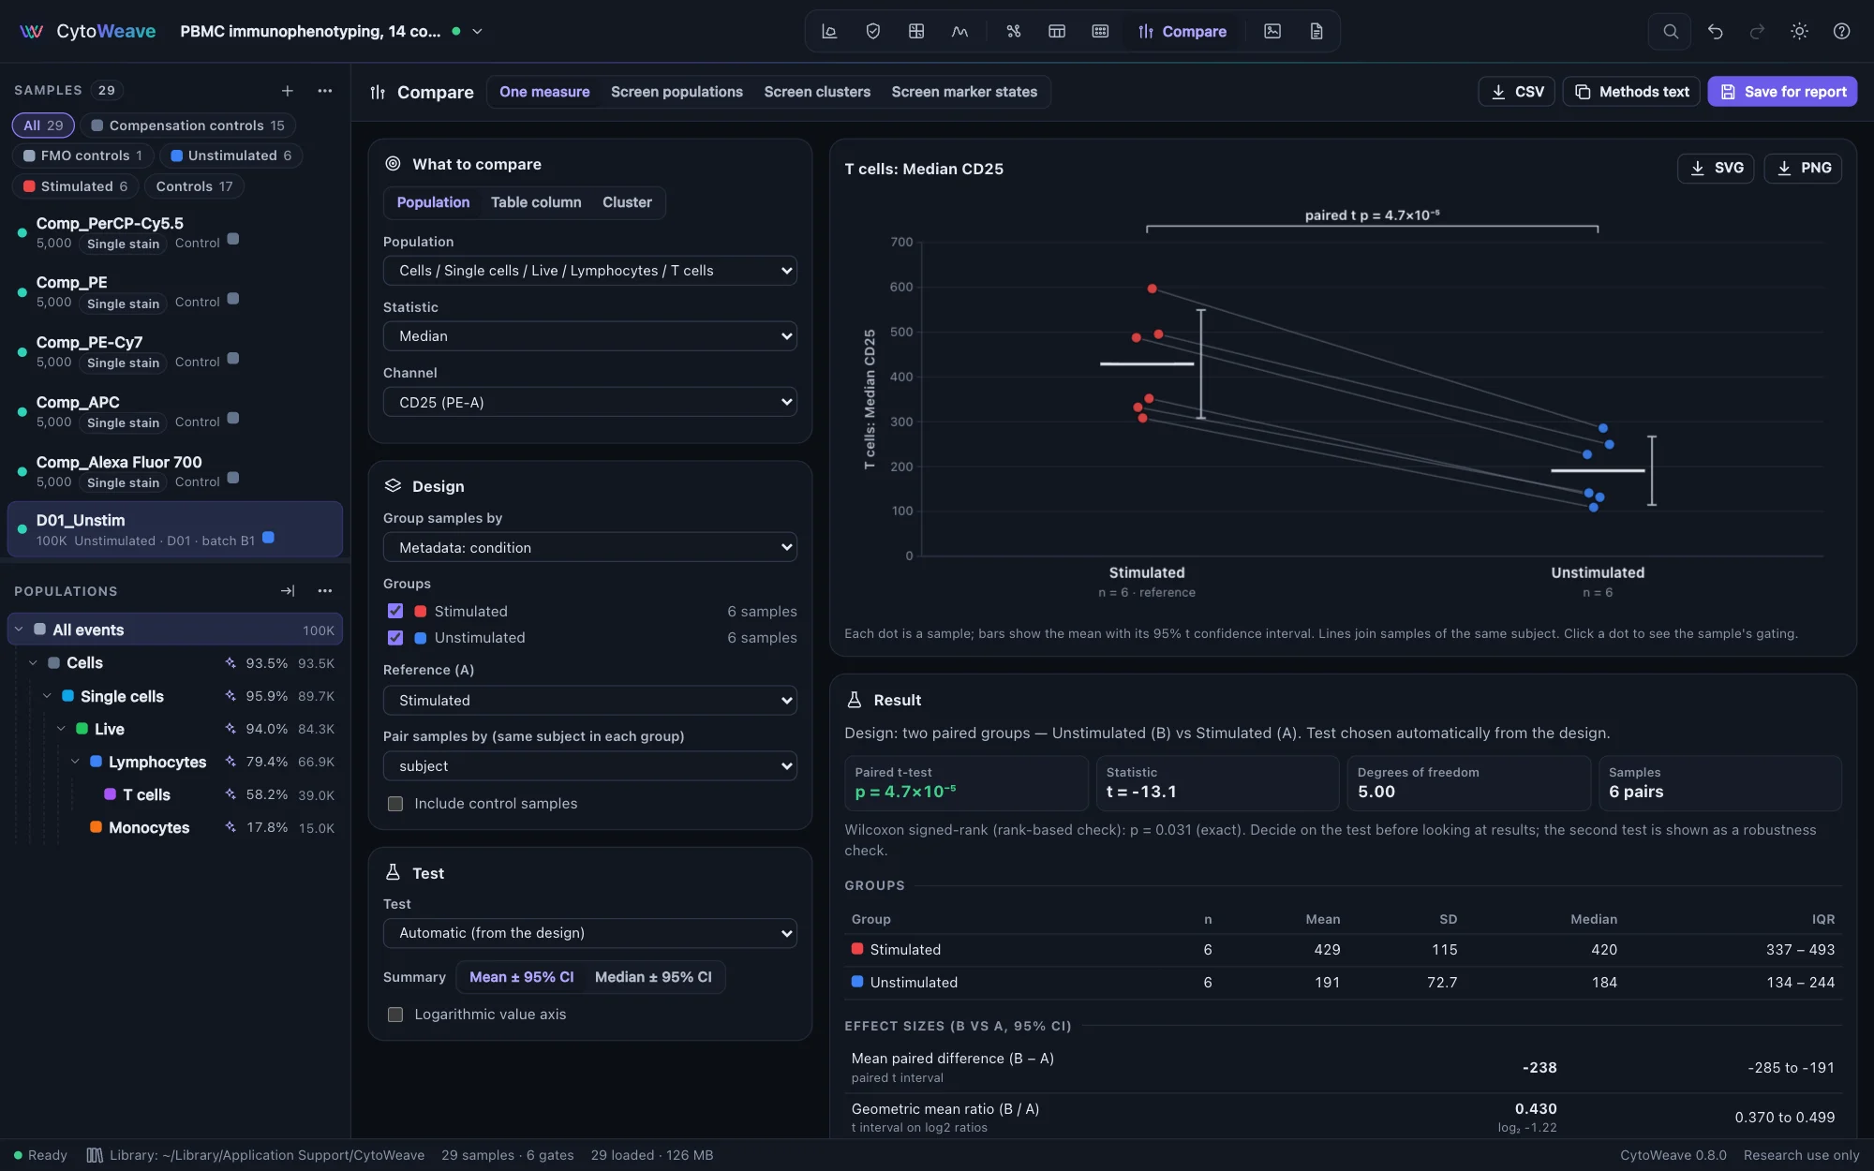Open the search icon in top bar
The width and height of the screenshot is (1874, 1171).
coord(1670,31)
